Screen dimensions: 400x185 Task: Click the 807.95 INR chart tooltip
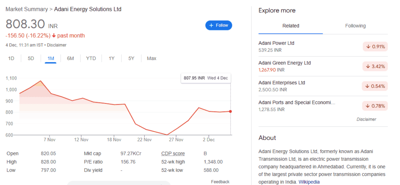[206, 78]
